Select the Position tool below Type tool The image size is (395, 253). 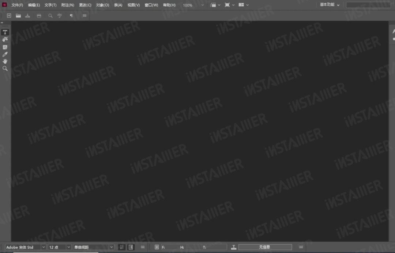[x=5, y=39]
